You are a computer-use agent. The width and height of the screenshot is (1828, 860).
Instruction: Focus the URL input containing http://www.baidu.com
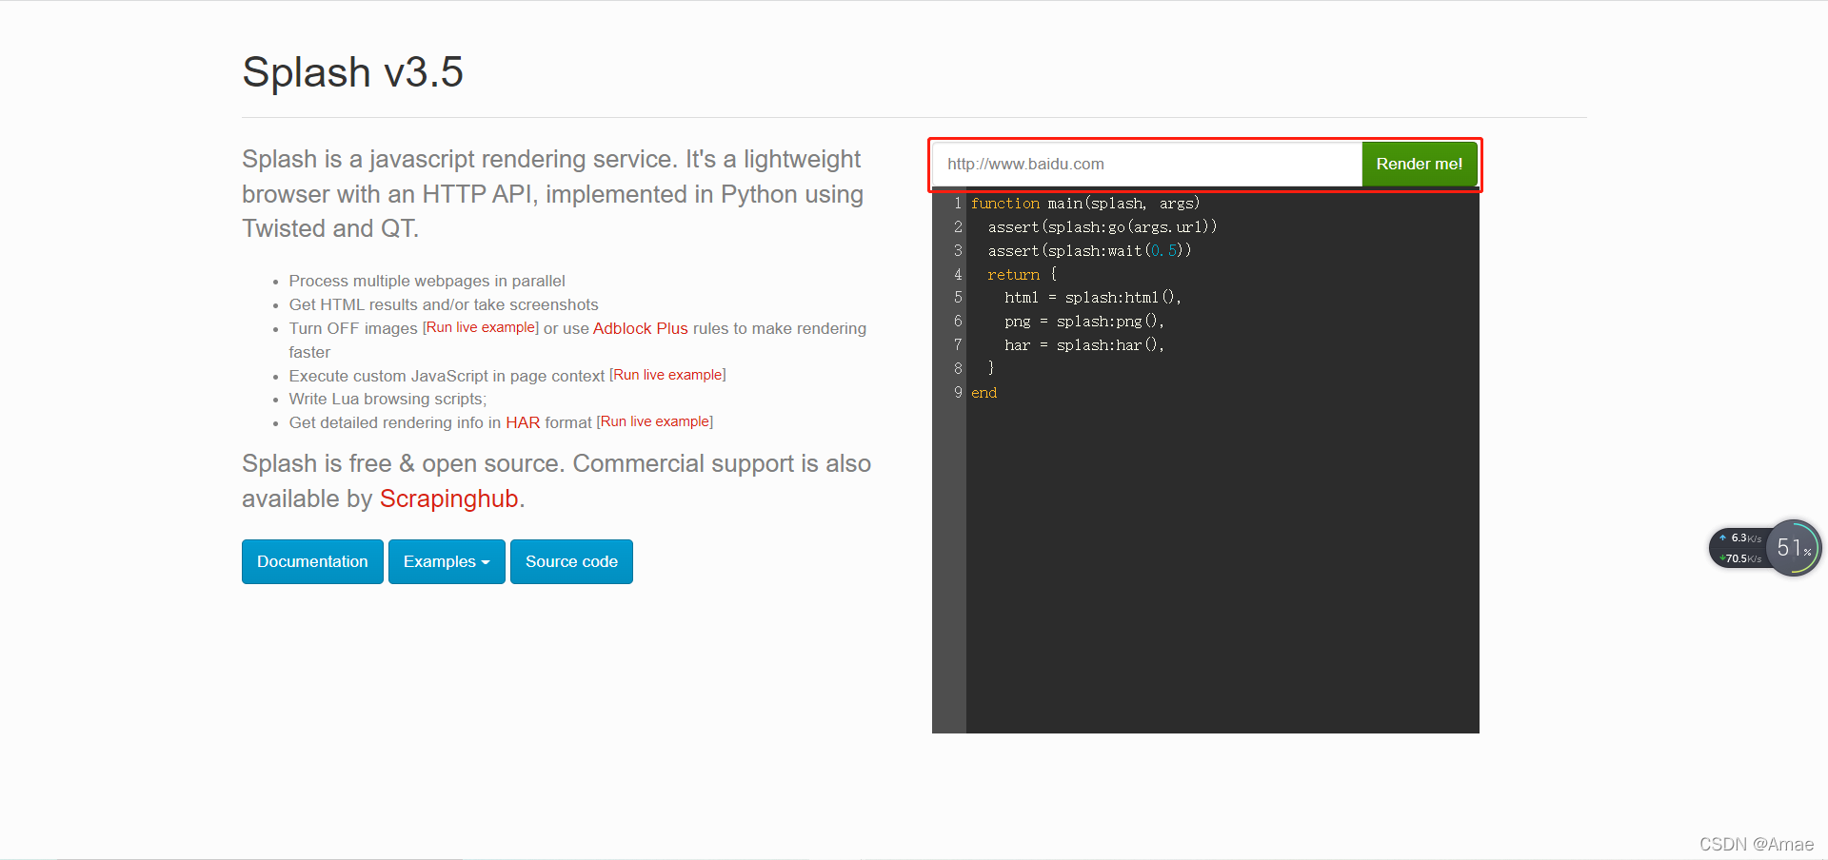[1147, 164]
